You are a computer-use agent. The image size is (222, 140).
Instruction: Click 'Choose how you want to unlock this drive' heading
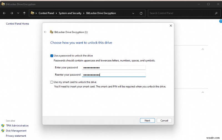point(81,43)
